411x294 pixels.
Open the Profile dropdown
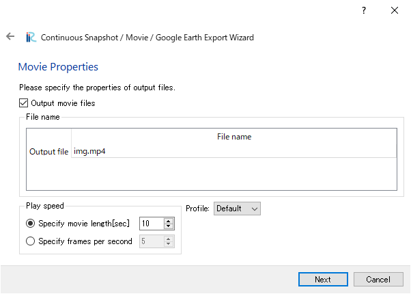coord(237,209)
